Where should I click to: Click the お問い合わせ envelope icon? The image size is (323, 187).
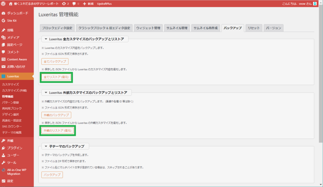(3, 67)
